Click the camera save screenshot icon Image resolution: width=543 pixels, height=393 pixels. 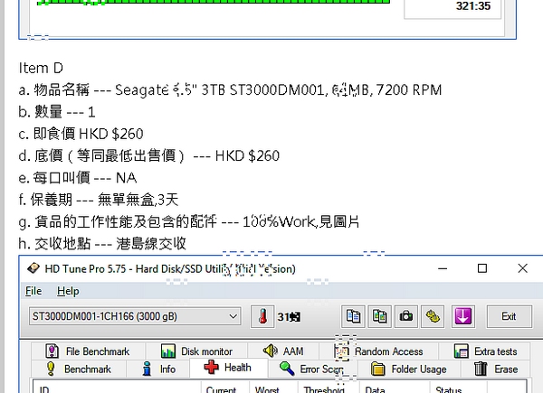pyautogui.click(x=405, y=316)
